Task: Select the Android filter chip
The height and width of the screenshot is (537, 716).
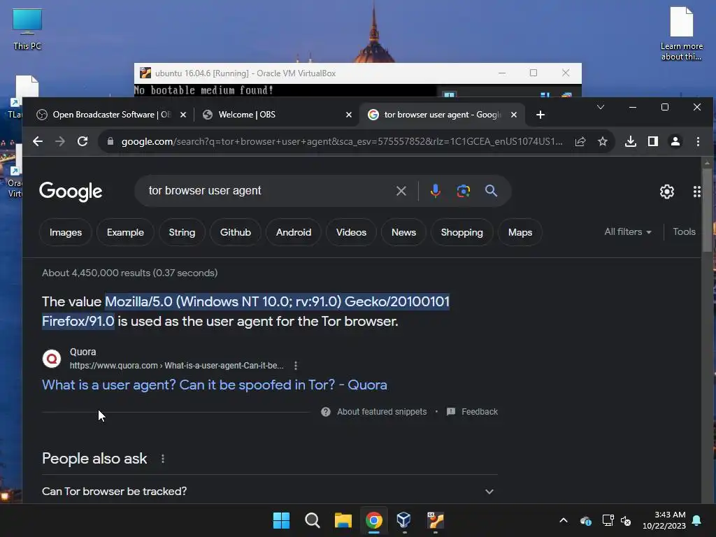Action: pos(294,232)
